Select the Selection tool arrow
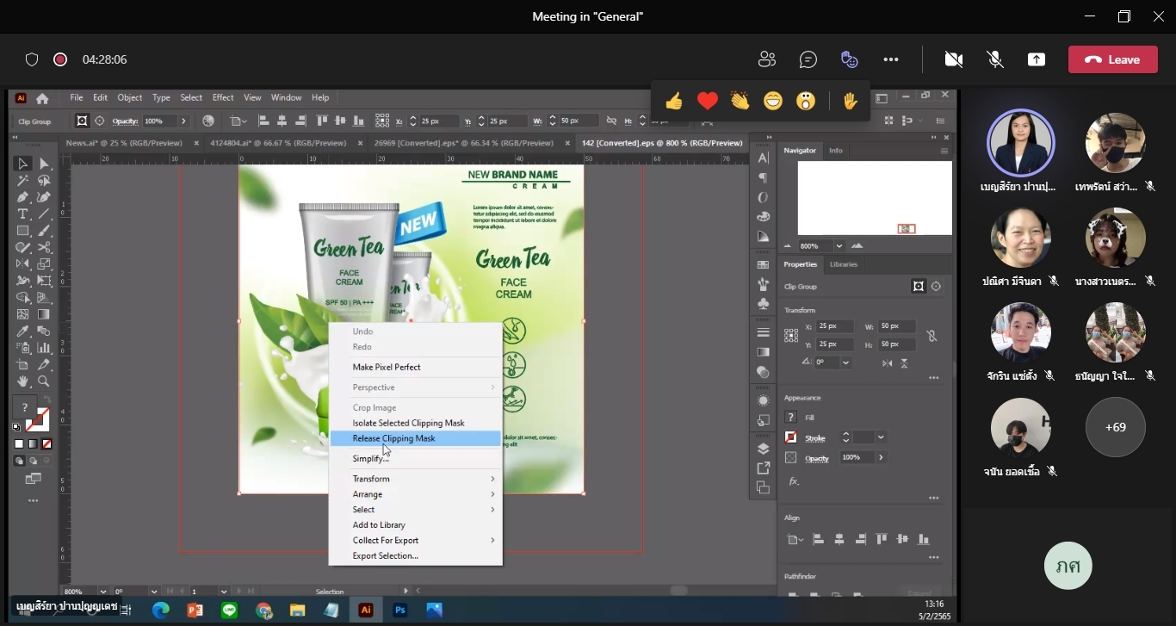Viewport: 1176px width, 626px height. click(23, 164)
